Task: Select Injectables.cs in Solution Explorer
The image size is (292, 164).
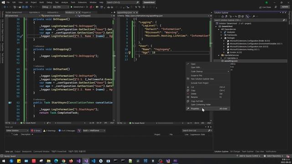Action: click(x=232, y=58)
